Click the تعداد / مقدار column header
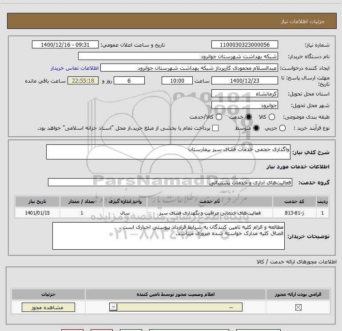This screenshot has height=331, width=342. pyautogui.click(x=82, y=201)
